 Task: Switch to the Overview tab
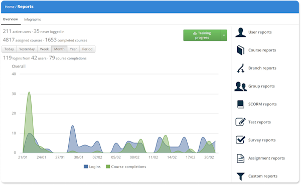(11, 19)
